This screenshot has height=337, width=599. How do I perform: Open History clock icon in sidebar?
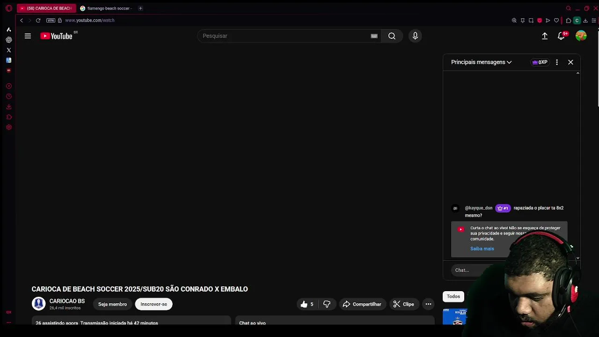click(8, 96)
